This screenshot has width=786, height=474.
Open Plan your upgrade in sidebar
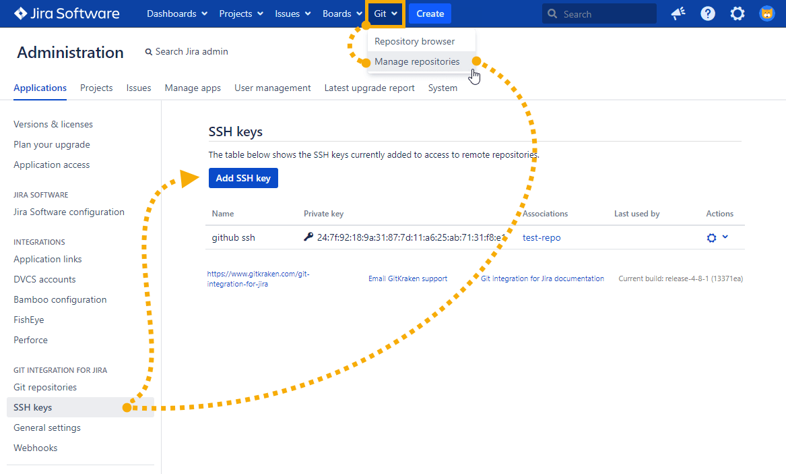tap(52, 144)
